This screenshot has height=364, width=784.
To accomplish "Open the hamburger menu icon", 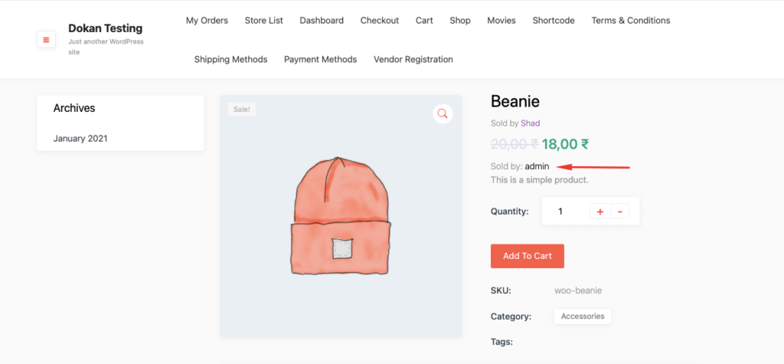I will [46, 39].
